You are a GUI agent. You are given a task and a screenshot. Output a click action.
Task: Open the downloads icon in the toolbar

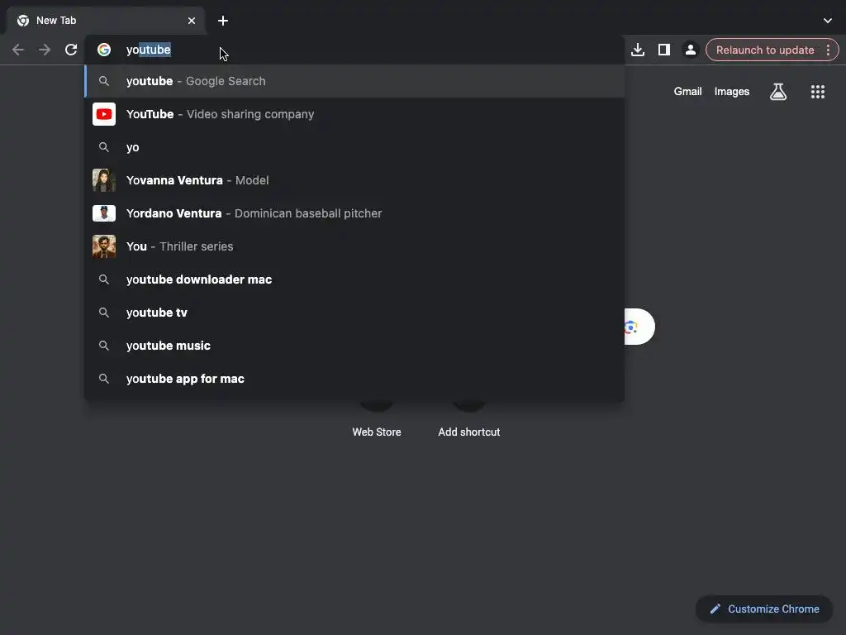638,50
